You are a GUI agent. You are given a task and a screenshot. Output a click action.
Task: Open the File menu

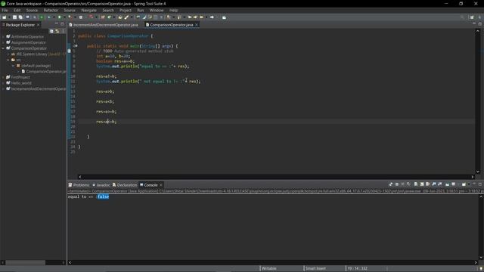(x=5, y=10)
